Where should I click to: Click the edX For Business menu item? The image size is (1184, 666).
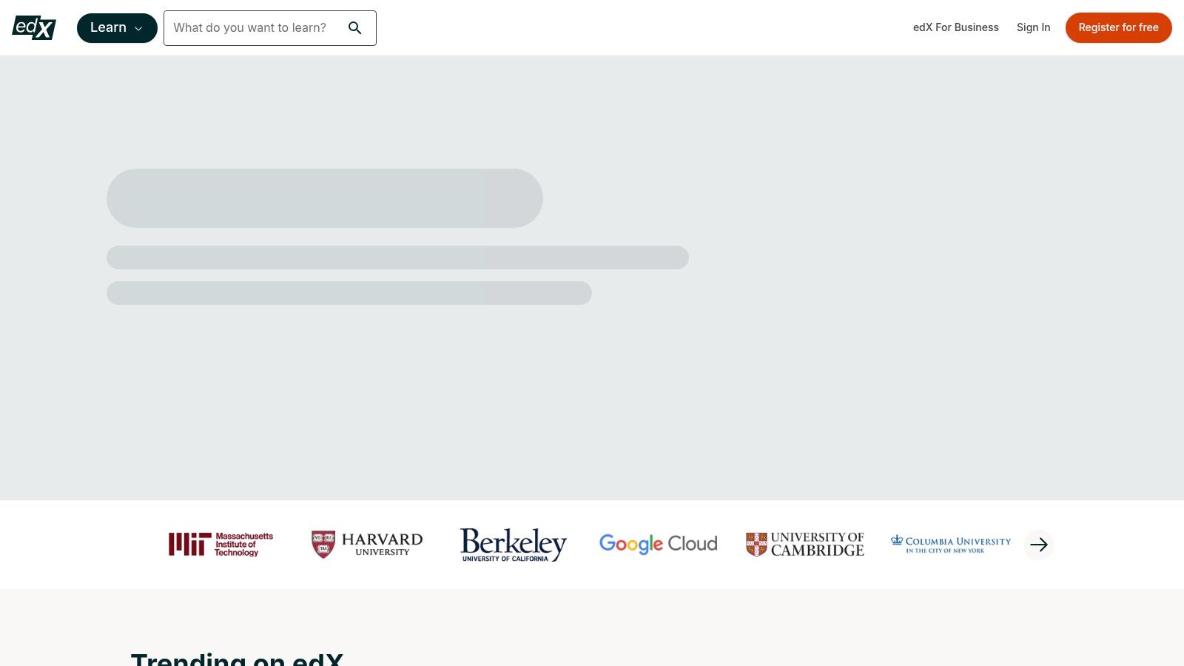click(x=955, y=27)
